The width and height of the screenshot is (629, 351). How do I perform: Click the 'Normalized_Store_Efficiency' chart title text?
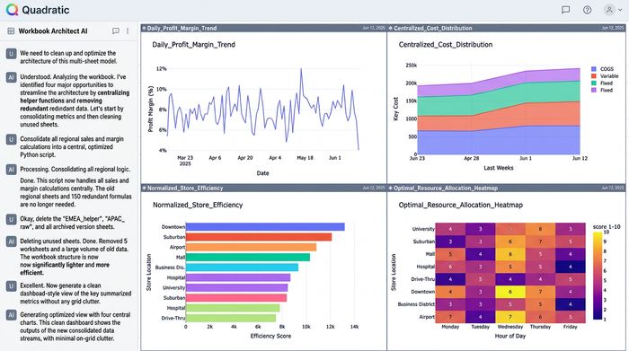pos(198,205)
